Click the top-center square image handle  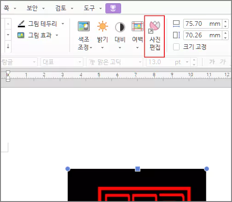[x=138, y=169]
